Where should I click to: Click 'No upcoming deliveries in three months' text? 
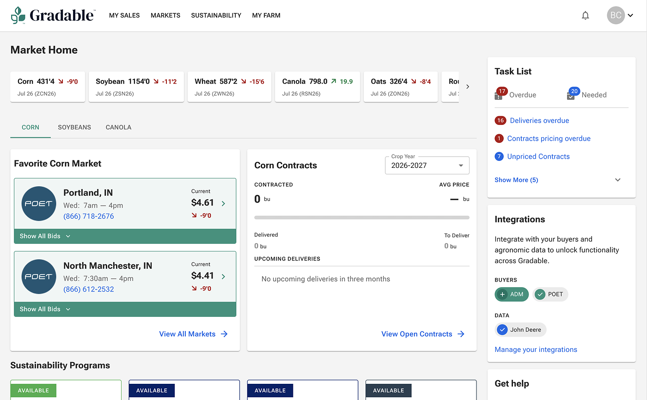click(x=326, y=279)
